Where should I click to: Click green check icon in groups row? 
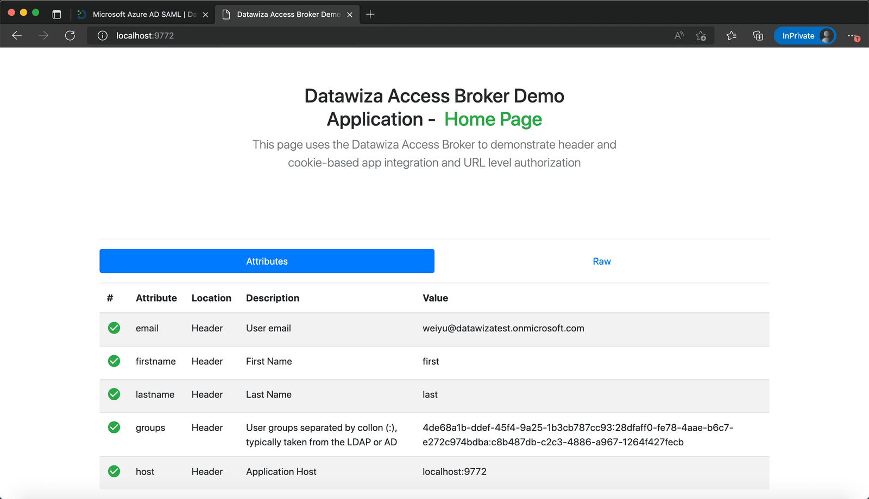(x=114, y=427)
